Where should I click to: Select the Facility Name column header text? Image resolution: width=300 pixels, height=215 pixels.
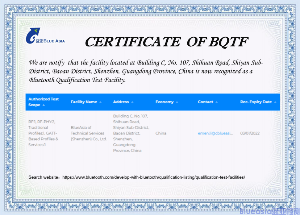84,102
